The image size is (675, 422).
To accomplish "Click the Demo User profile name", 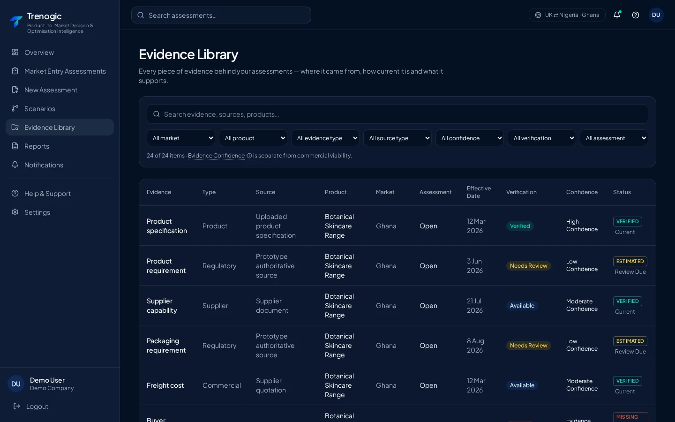I will pos(47,380).
